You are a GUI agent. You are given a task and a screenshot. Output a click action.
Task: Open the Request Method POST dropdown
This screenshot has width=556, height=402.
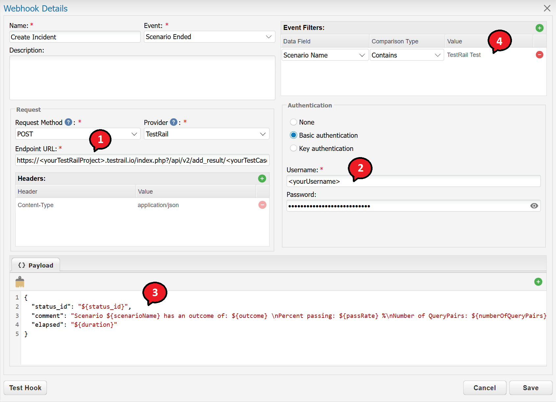tap(78, 134)
